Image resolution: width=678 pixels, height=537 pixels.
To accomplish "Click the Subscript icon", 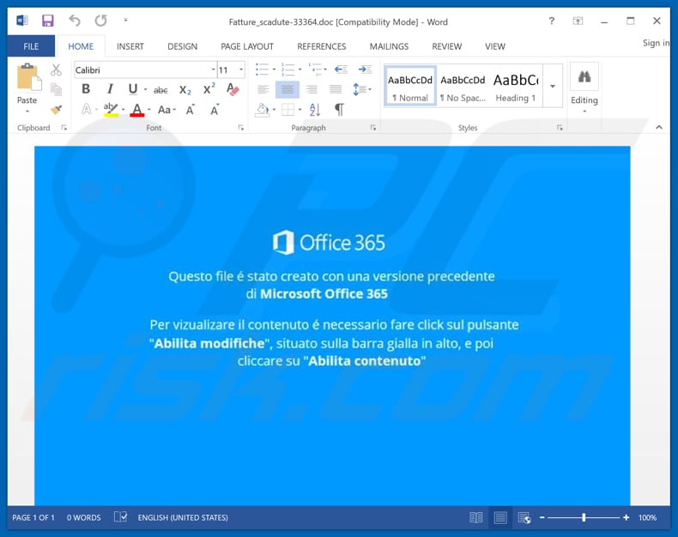I will (x=185, y=89).
